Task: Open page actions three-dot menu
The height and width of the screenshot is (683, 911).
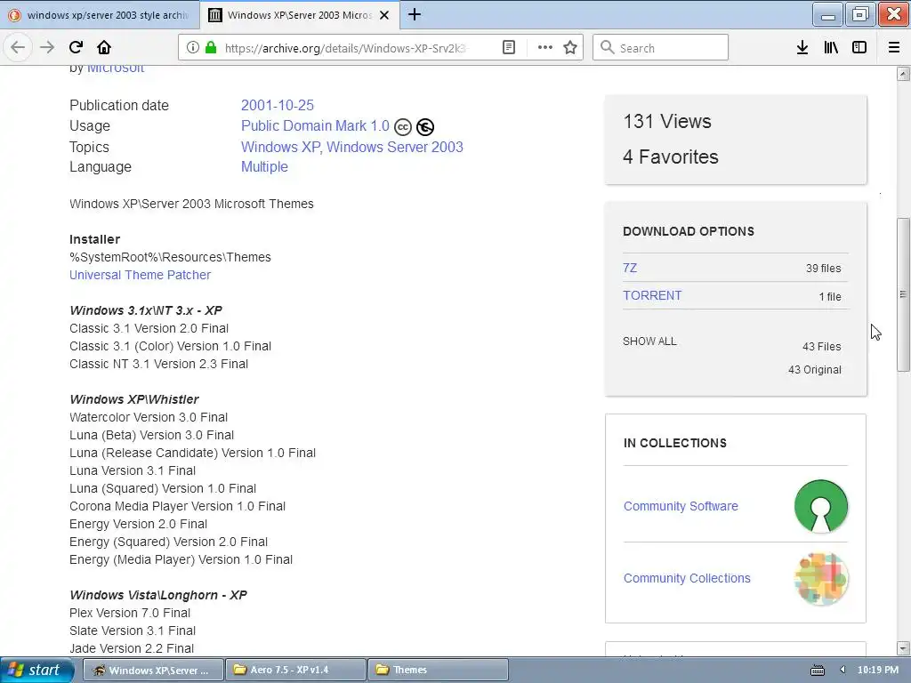Action: click(x=545, y=48)
